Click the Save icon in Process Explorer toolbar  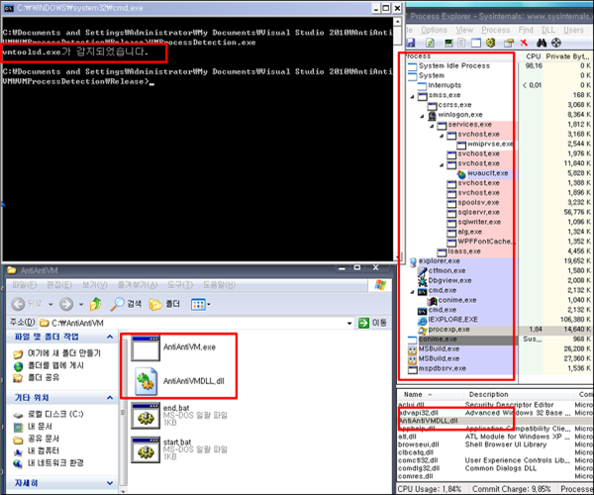pos(410,43)
